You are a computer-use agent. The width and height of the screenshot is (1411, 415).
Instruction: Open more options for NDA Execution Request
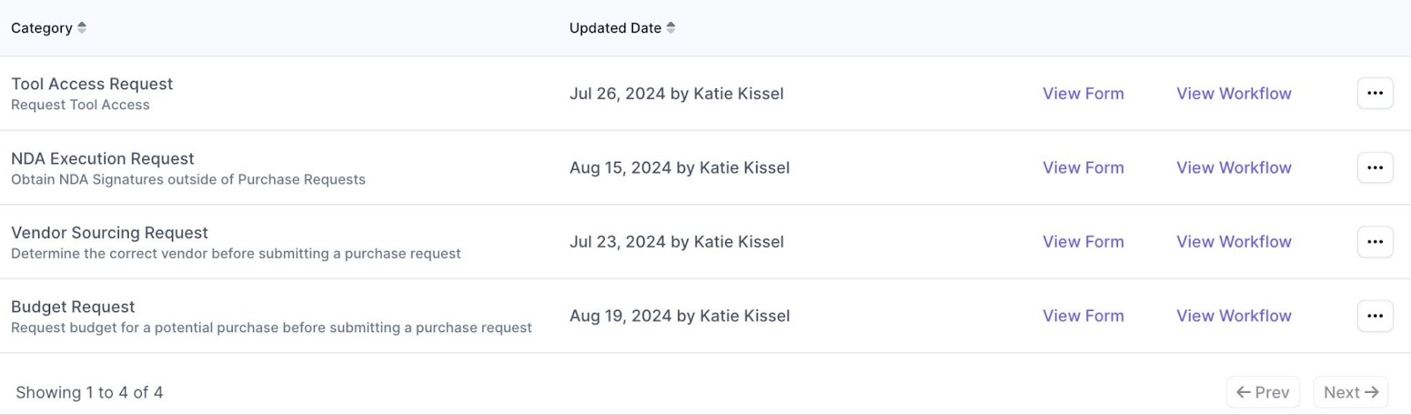(x=1375, y=167)
